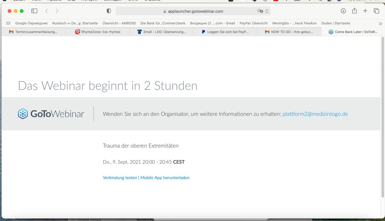Open PayPal: Übersicht bookmark
The height and width of the screenshot is (221, 385).
[x=254, y=23]
